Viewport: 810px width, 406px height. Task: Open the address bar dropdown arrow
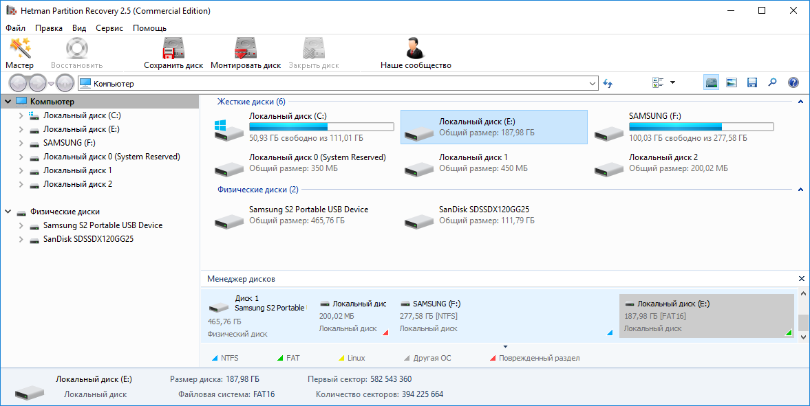click(x=593, y=83)
